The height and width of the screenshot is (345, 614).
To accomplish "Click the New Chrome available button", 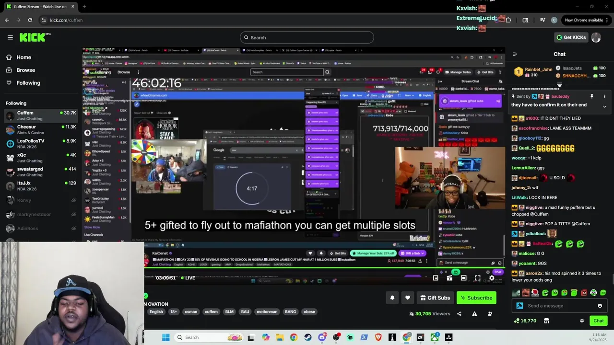I will pos(583,20).
